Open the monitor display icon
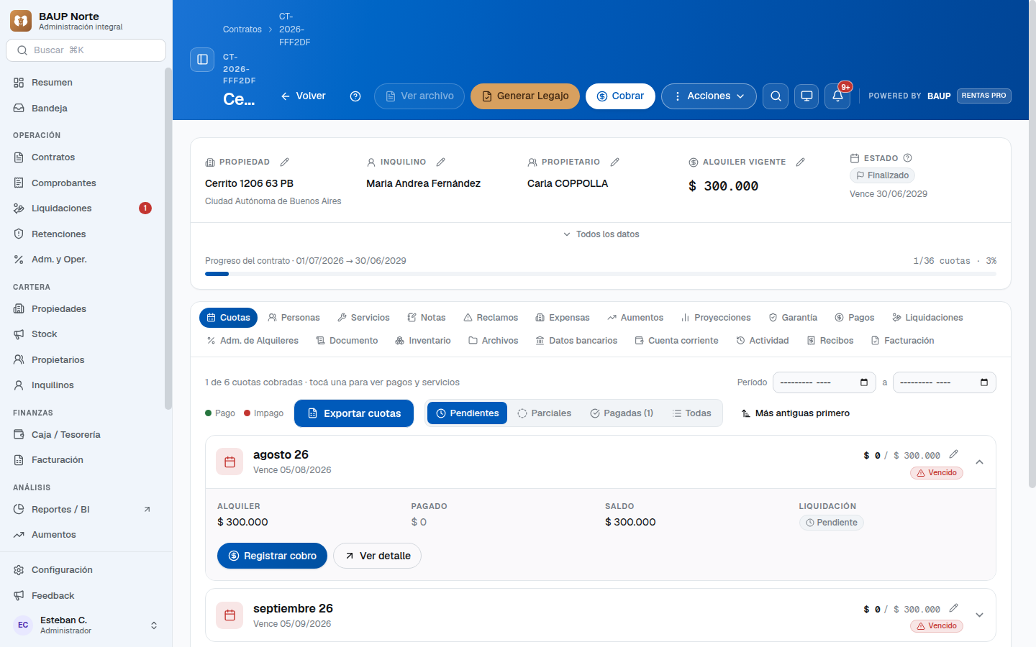 [x=806, y=96]
